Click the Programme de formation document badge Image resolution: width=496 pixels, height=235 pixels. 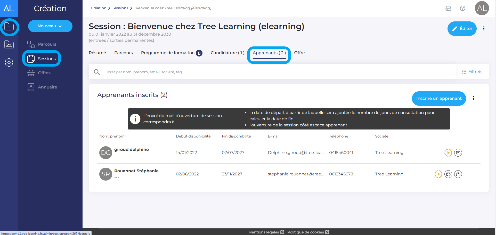click(x=199, y=53)
